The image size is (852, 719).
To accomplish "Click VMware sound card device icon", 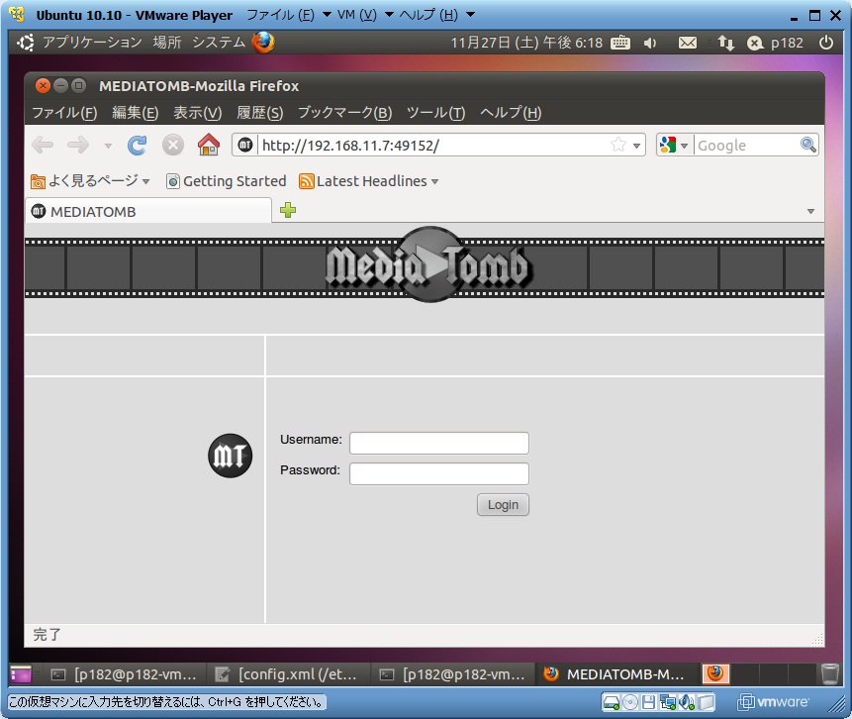I will pyautogui.click(x=687, y=702).
